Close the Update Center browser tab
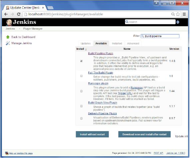Screen dimensions: 190x158 pos(43,8)
